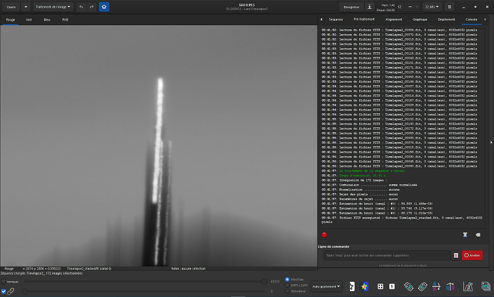Uncheck the linked channels checkbox

click(4, 291)
